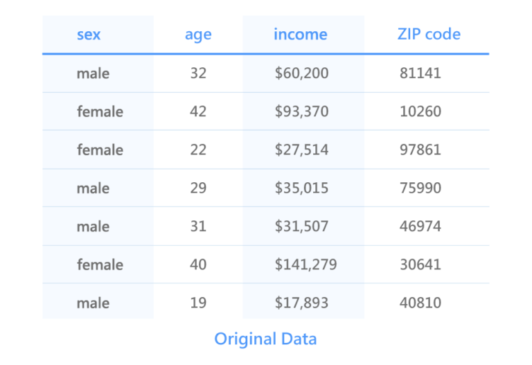Screen dimensions: 532x365
Task: Click the age column header
Action: [198, 35]
